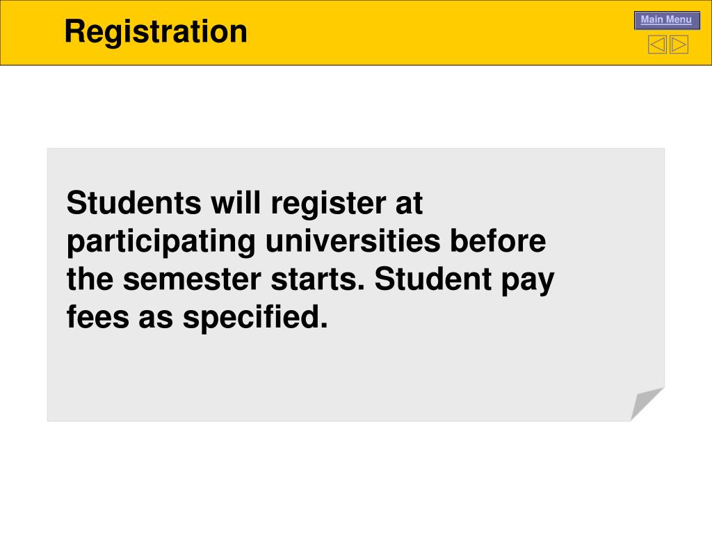Click the folded corner of the gray note
The width and height of the screenshot is (712, 534).
tap(647, 404)
